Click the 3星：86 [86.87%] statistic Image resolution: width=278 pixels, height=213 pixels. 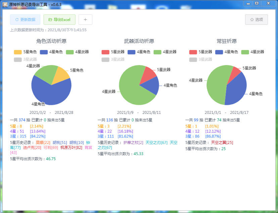pos(203,136)
